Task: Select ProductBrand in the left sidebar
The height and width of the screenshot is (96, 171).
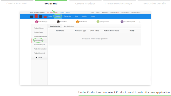Action: pyautogui.click(x=38, y=41)
